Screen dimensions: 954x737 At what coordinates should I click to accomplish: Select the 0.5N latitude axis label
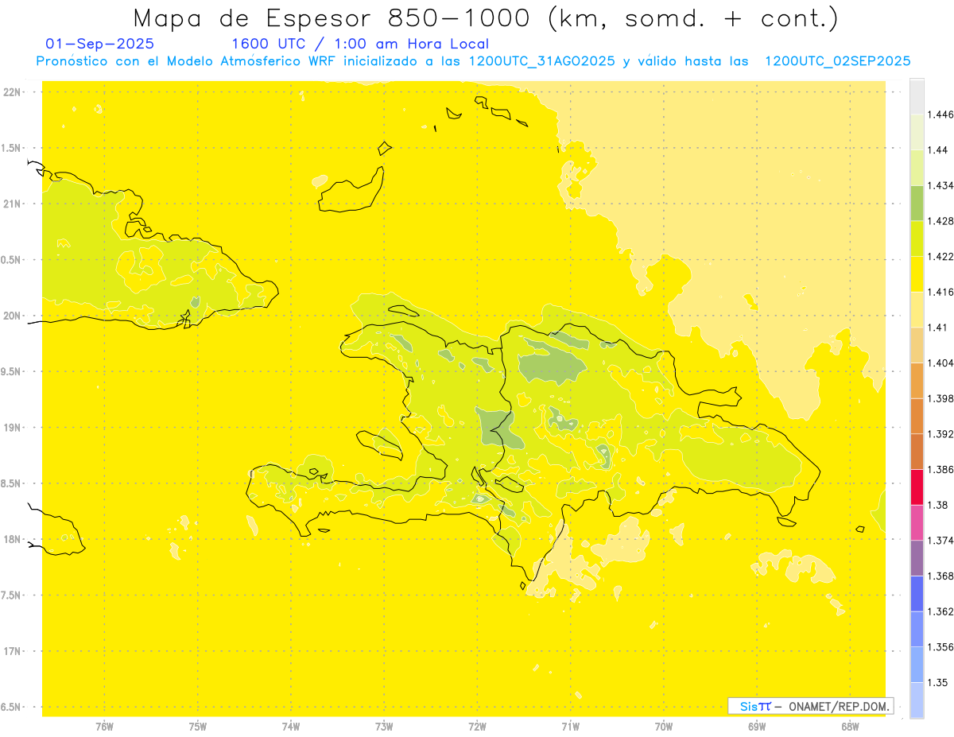click(x=12, y=260)
